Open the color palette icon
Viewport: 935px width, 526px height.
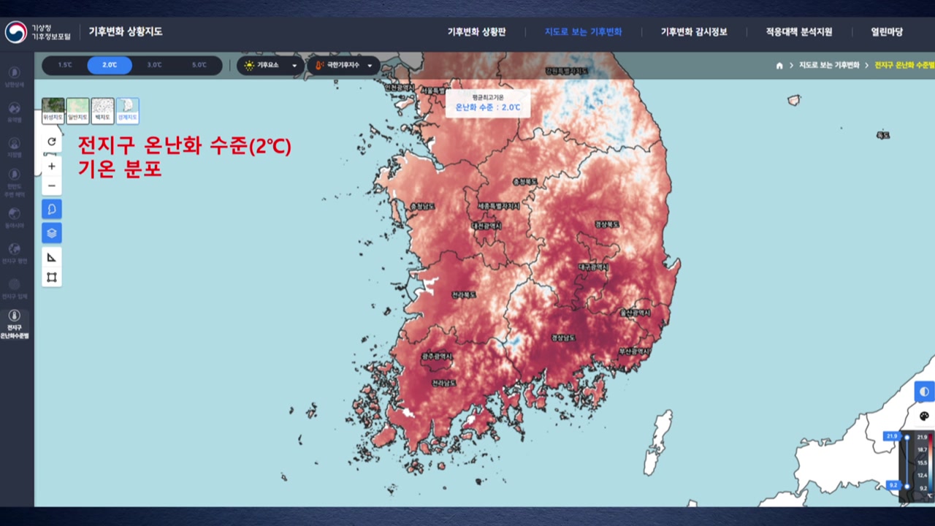[x=924, y=416]
